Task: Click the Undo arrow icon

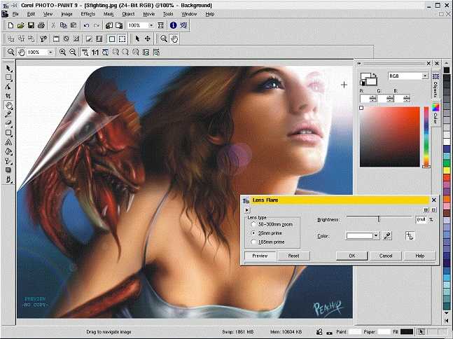Action: tap(86, 25)
